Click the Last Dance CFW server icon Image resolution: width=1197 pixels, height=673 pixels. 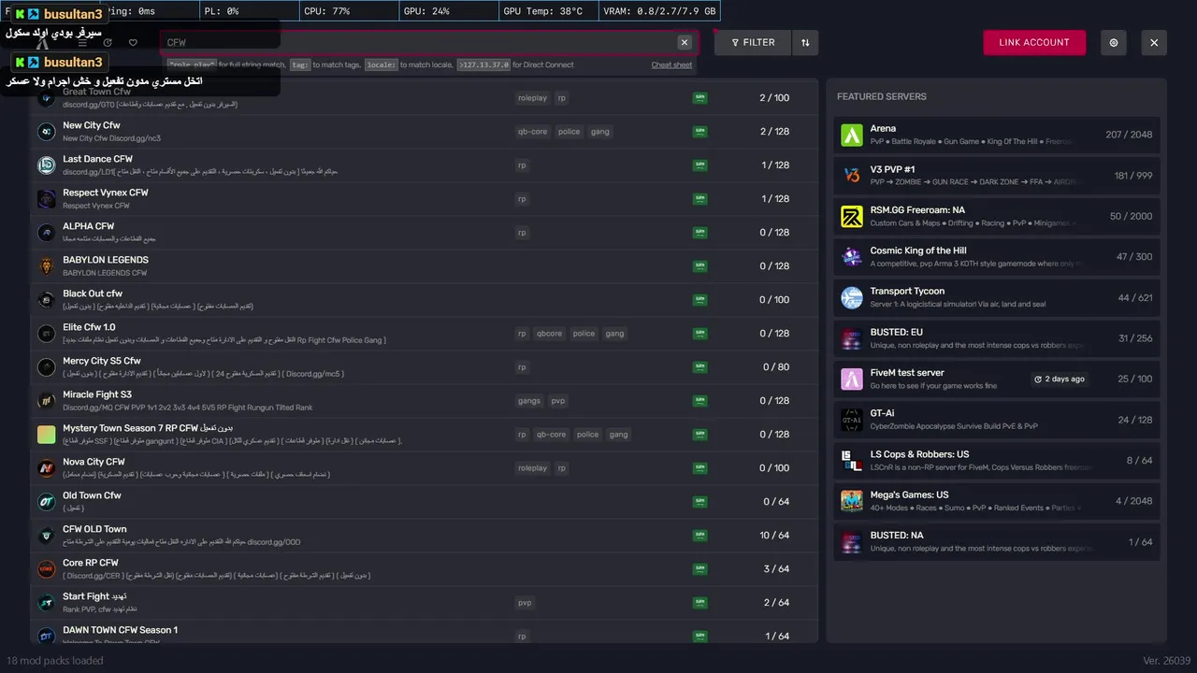pyautogui.click(x=46, y=165)
